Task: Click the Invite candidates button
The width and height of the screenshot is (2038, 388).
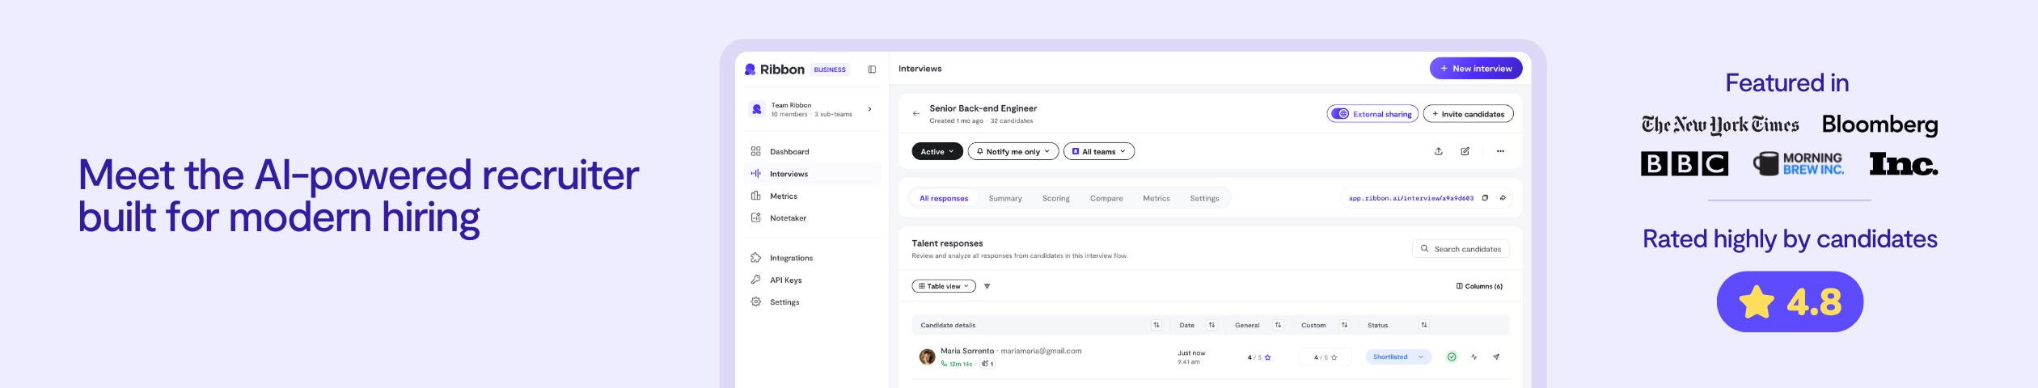Action: coord(1467,114)
